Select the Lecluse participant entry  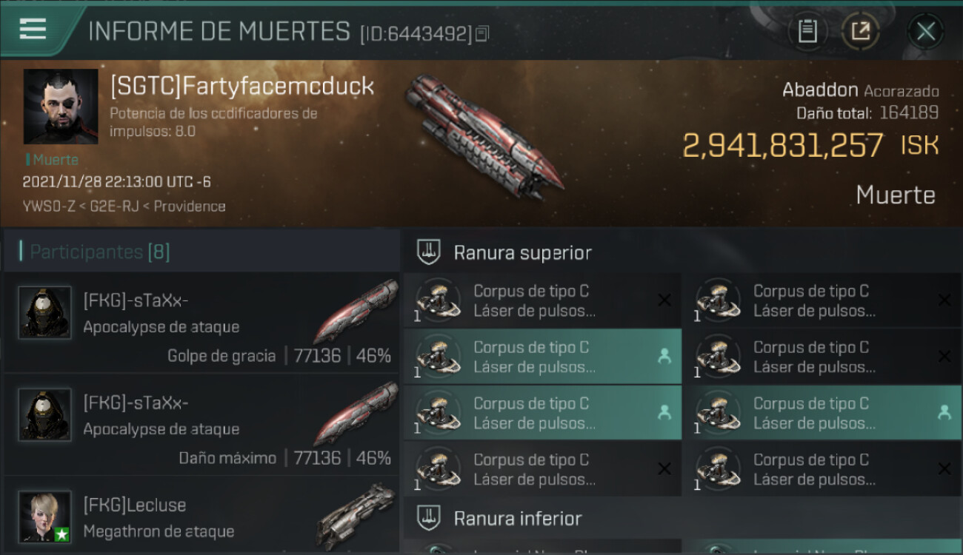point(201,517)
